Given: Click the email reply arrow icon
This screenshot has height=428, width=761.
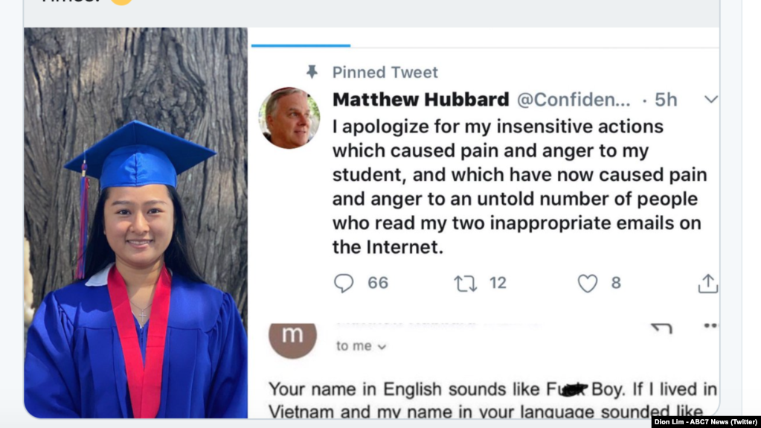Looking at the screenshot, I should 663,328.
